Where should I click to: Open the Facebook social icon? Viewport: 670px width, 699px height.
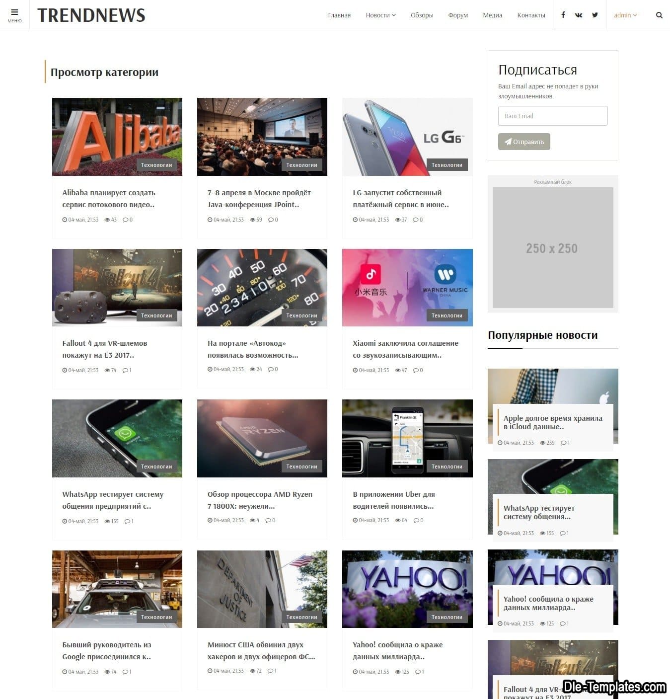[x=563, y=15]
